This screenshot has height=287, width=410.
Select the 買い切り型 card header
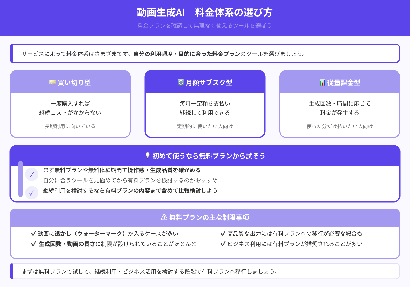click(x=70, y=83)
